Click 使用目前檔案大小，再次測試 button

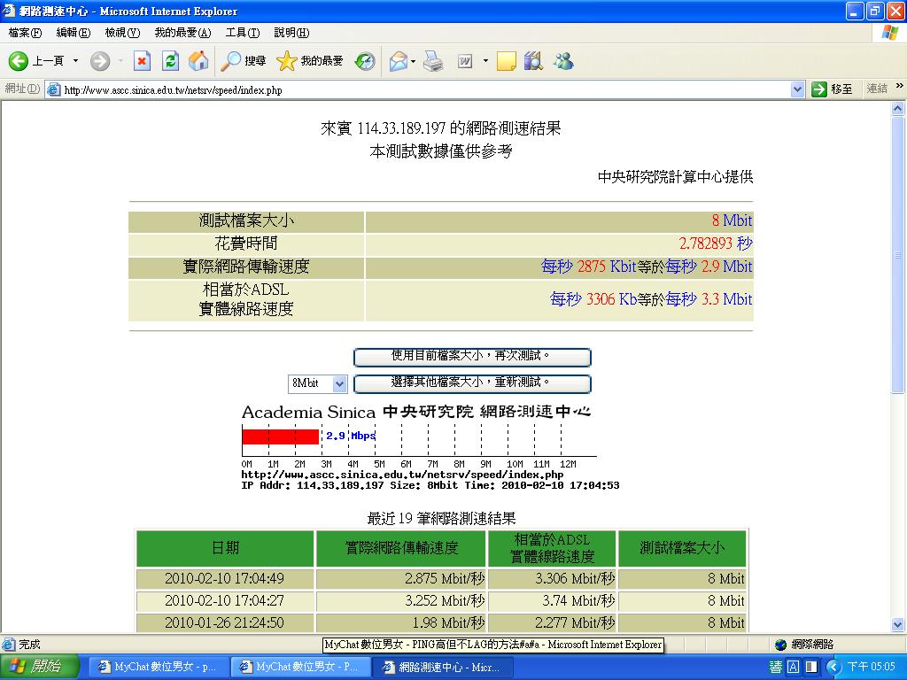tap(471, 357)
